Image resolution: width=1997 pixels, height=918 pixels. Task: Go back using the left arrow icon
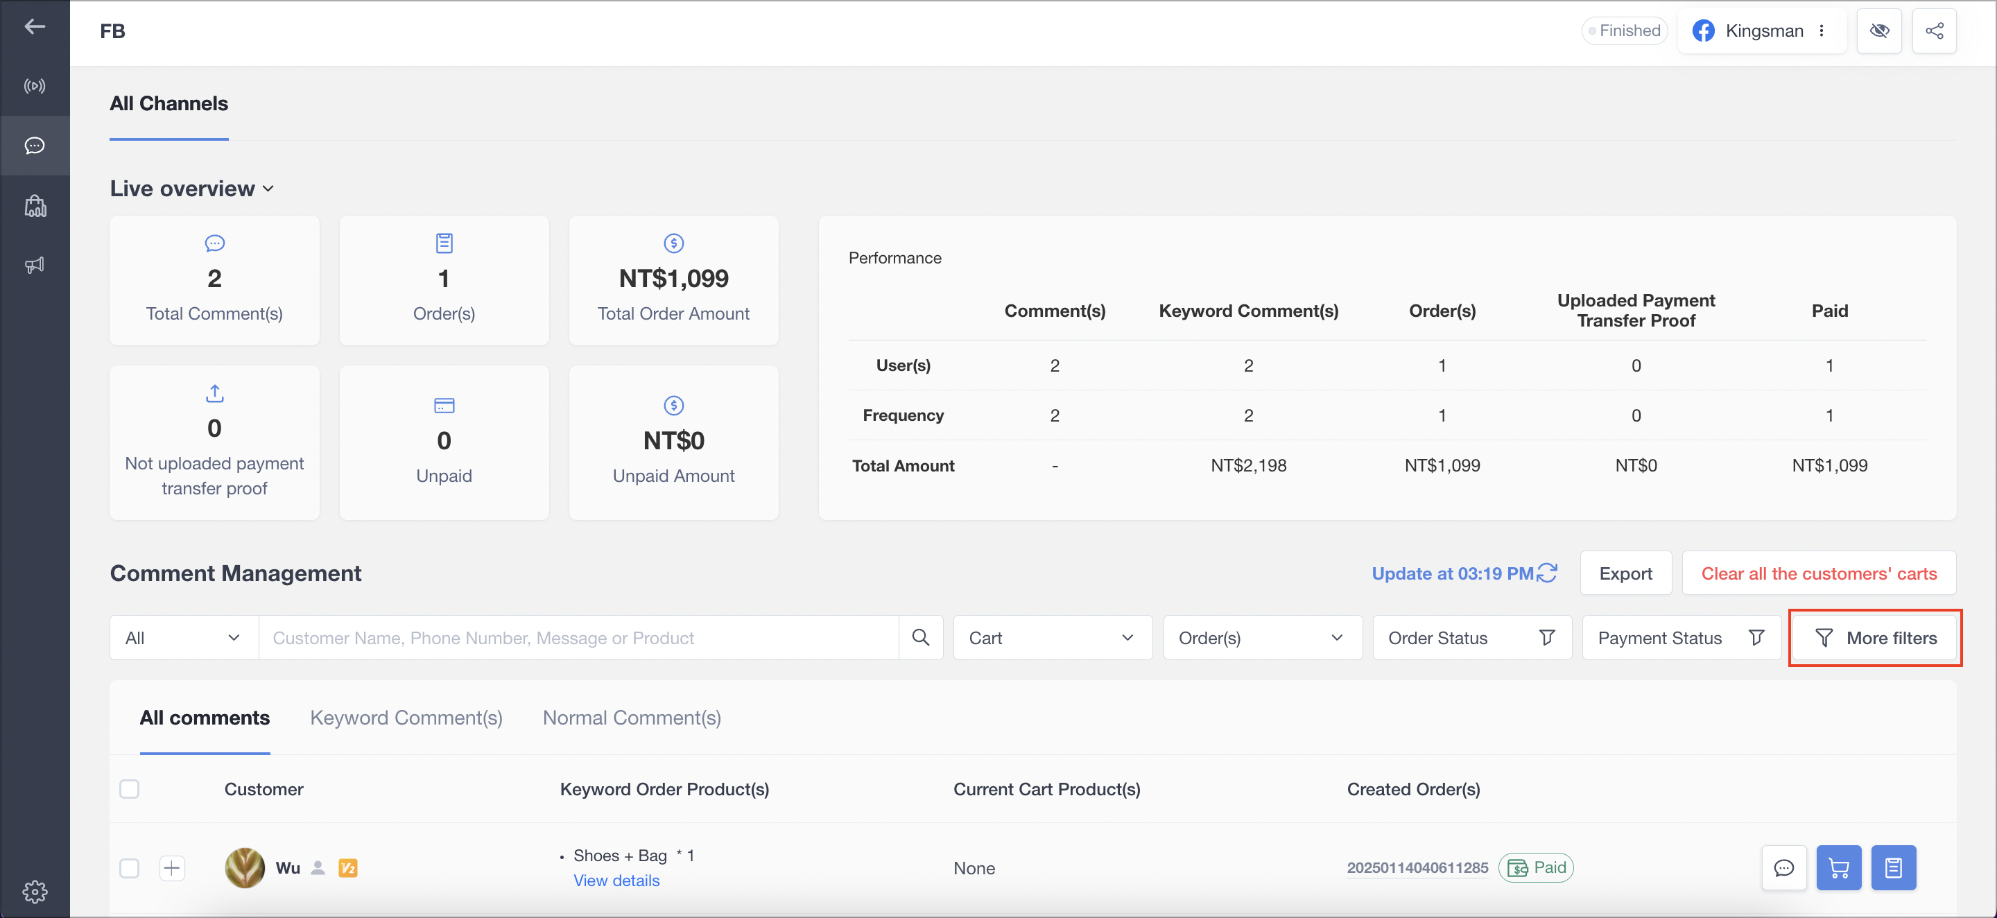(x=34, y=27)
